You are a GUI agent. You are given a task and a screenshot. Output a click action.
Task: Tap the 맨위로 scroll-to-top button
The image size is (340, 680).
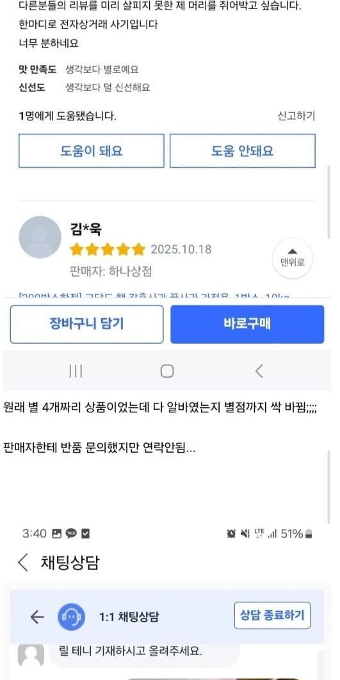292,259
